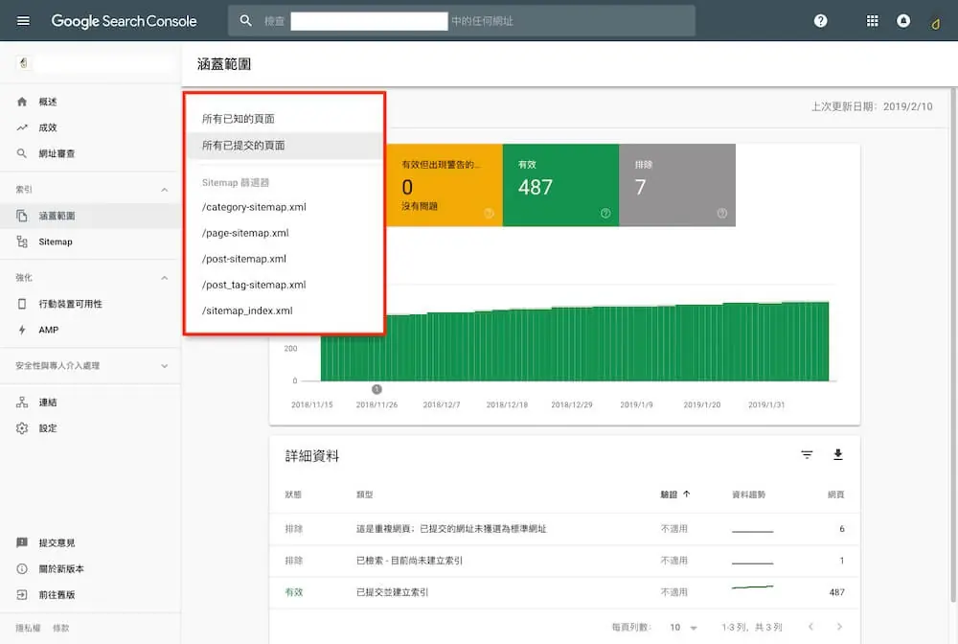This screenshot has height=644, width=958.
Task: Click help icon on 有效 green card
Action: pos(605,214)
